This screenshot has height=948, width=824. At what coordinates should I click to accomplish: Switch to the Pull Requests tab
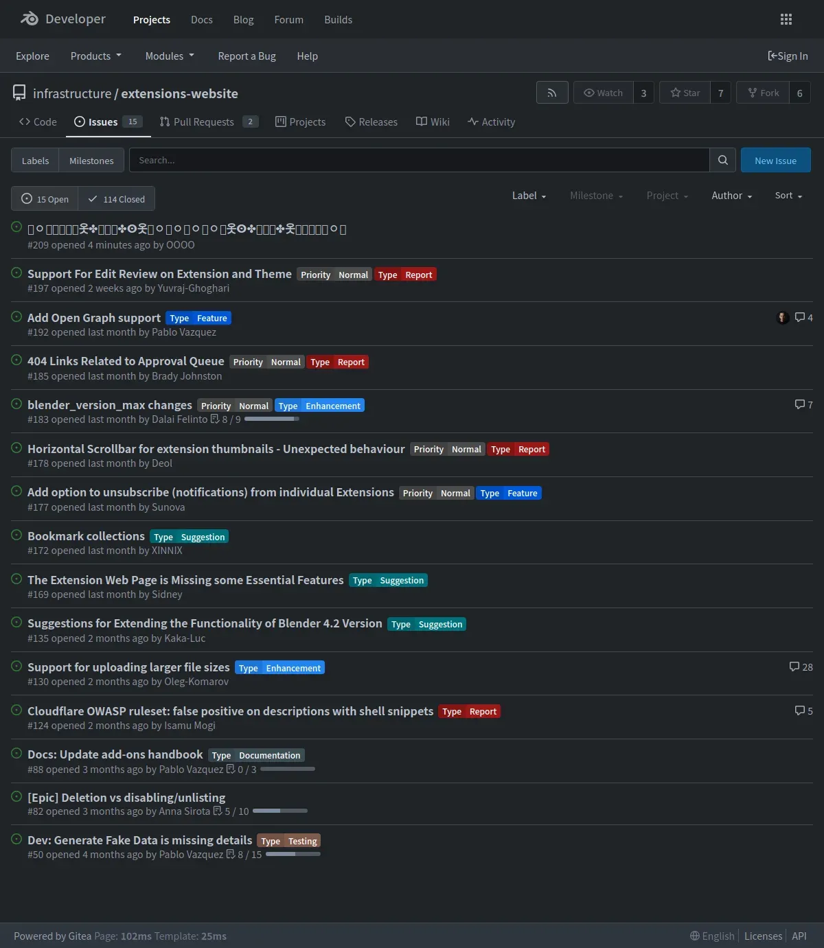[x=209, y=122]
